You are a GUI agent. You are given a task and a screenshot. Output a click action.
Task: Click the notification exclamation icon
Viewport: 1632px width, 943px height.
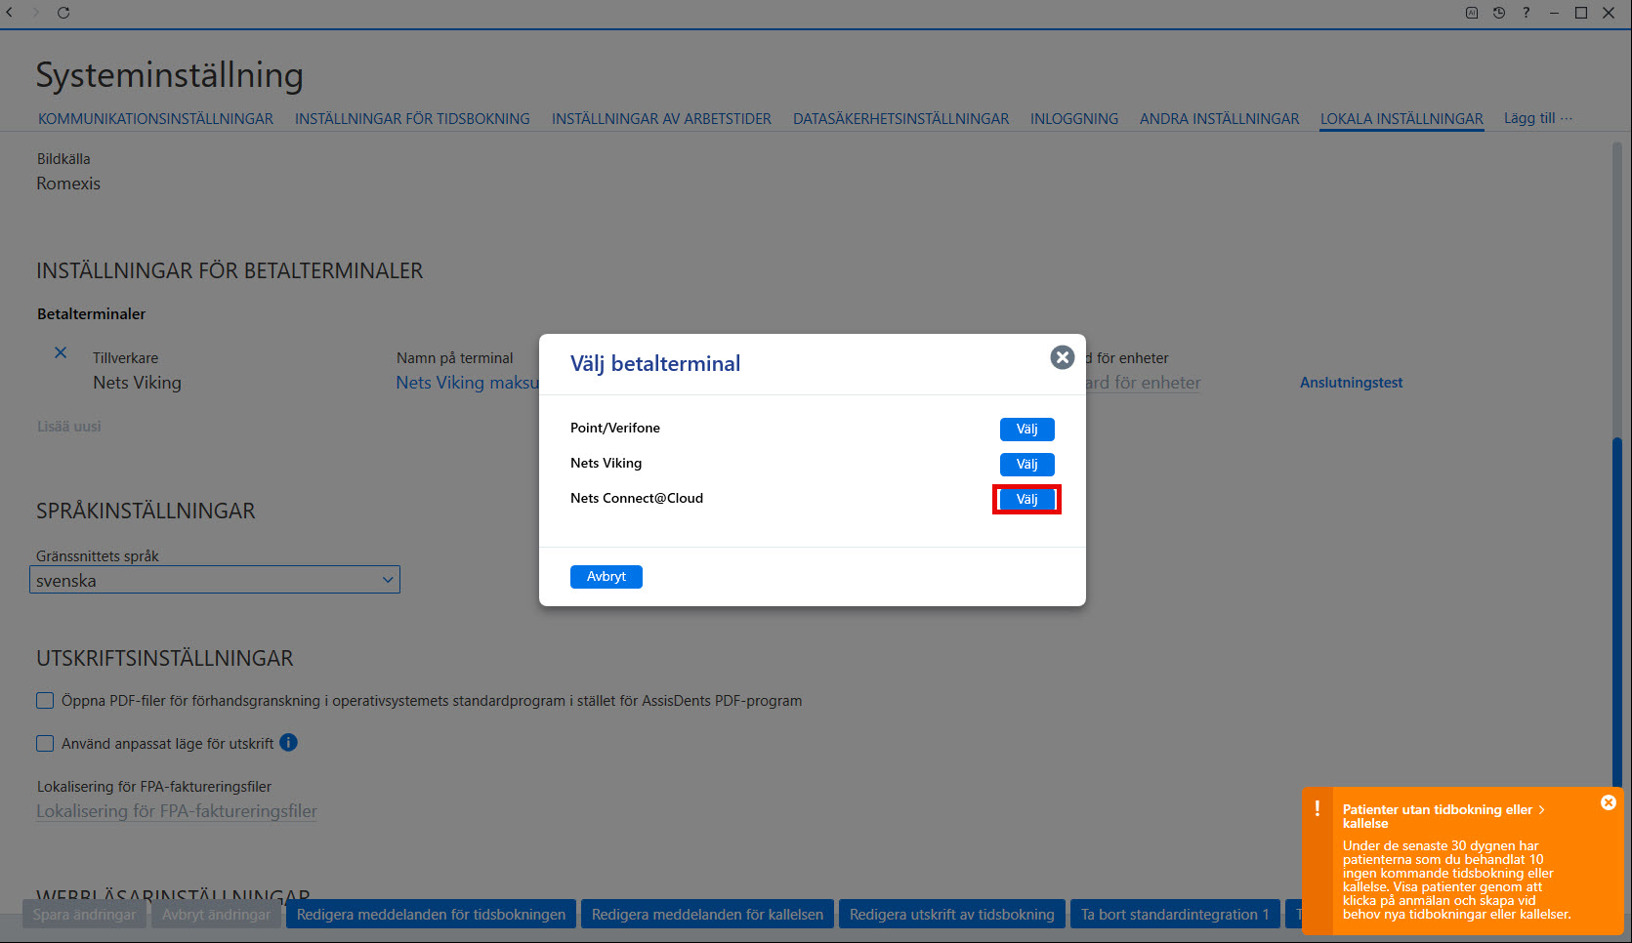[x=1318, y=808]
